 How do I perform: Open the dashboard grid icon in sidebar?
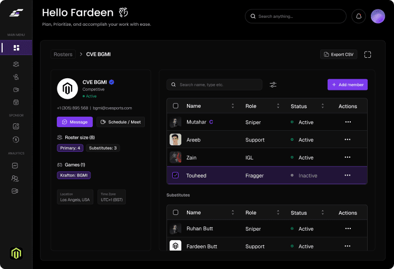pos(16,48)
